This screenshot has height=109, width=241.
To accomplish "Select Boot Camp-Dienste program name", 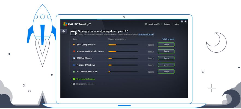I will [86, 45].
